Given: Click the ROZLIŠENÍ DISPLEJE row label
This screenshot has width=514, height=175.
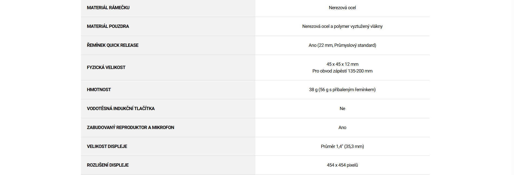Looking at the screenshot, I should pyautogui.click(x=108, y=165).
